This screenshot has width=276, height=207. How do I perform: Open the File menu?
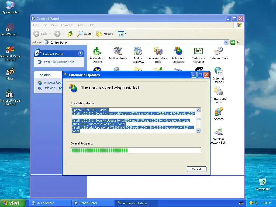(35, 25)
